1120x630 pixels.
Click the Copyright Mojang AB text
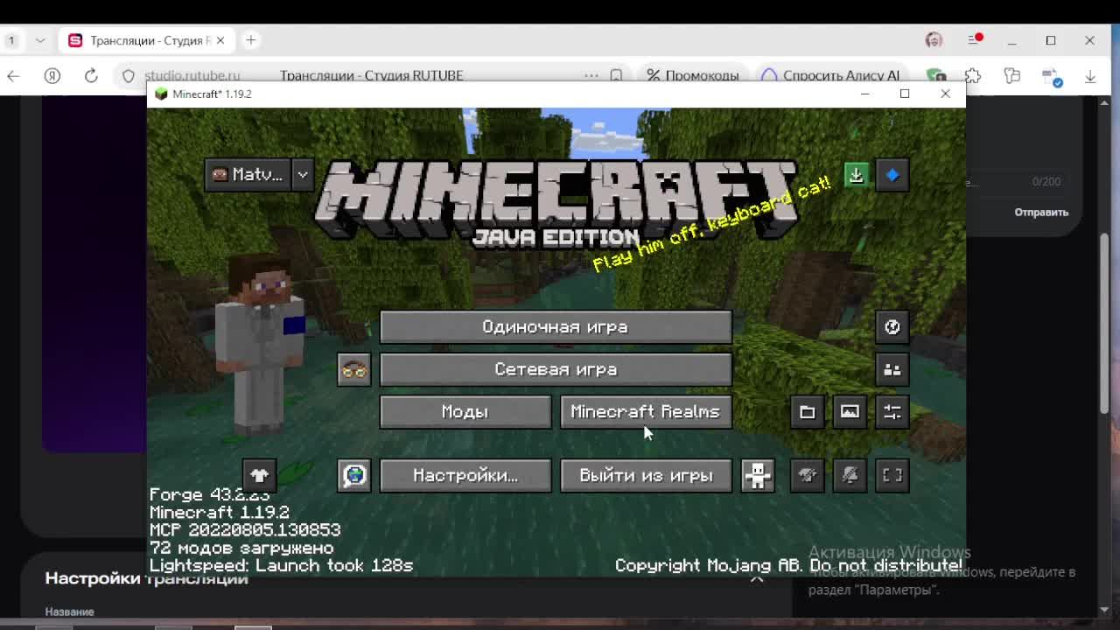(788, 565)
